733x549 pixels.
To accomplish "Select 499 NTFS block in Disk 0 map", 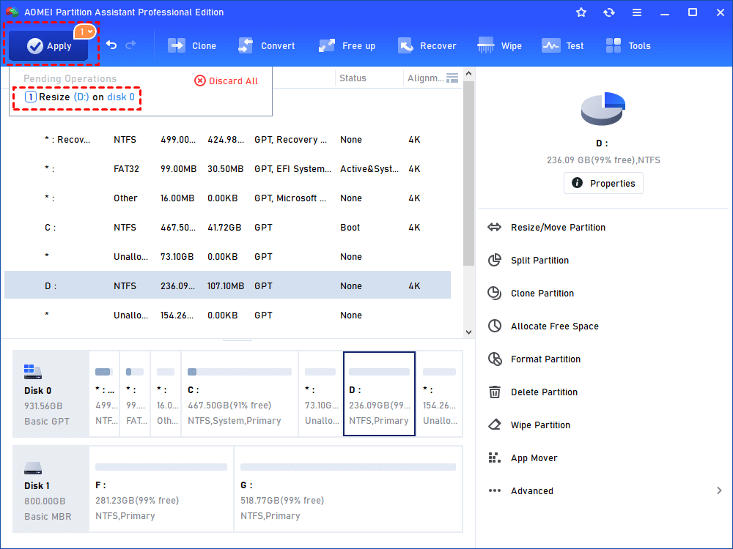I will tap(104, 394).
